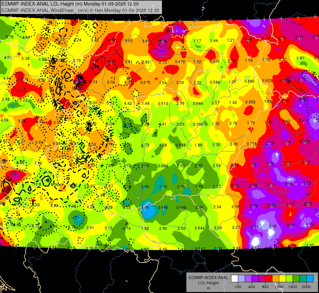Click the legend's LCL-Height label
The image size is (319, 293).
coord(208,283)
